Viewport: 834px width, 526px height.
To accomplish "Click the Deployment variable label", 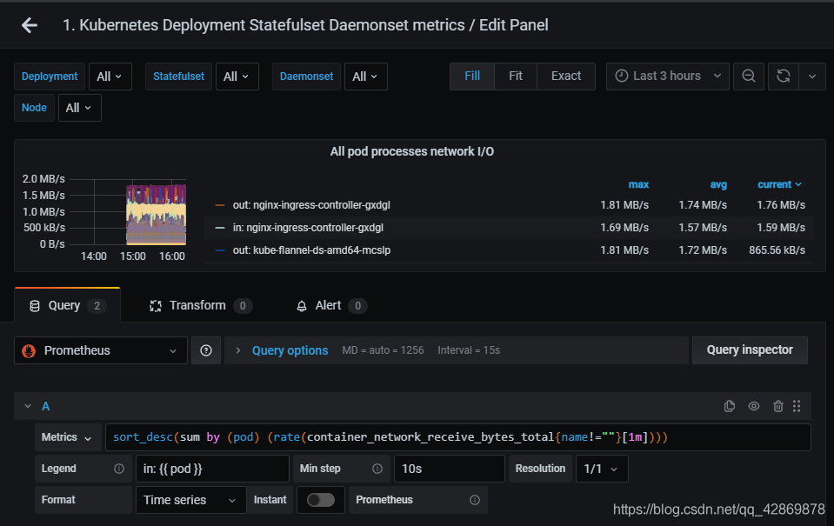I will (x=50, y=77).
